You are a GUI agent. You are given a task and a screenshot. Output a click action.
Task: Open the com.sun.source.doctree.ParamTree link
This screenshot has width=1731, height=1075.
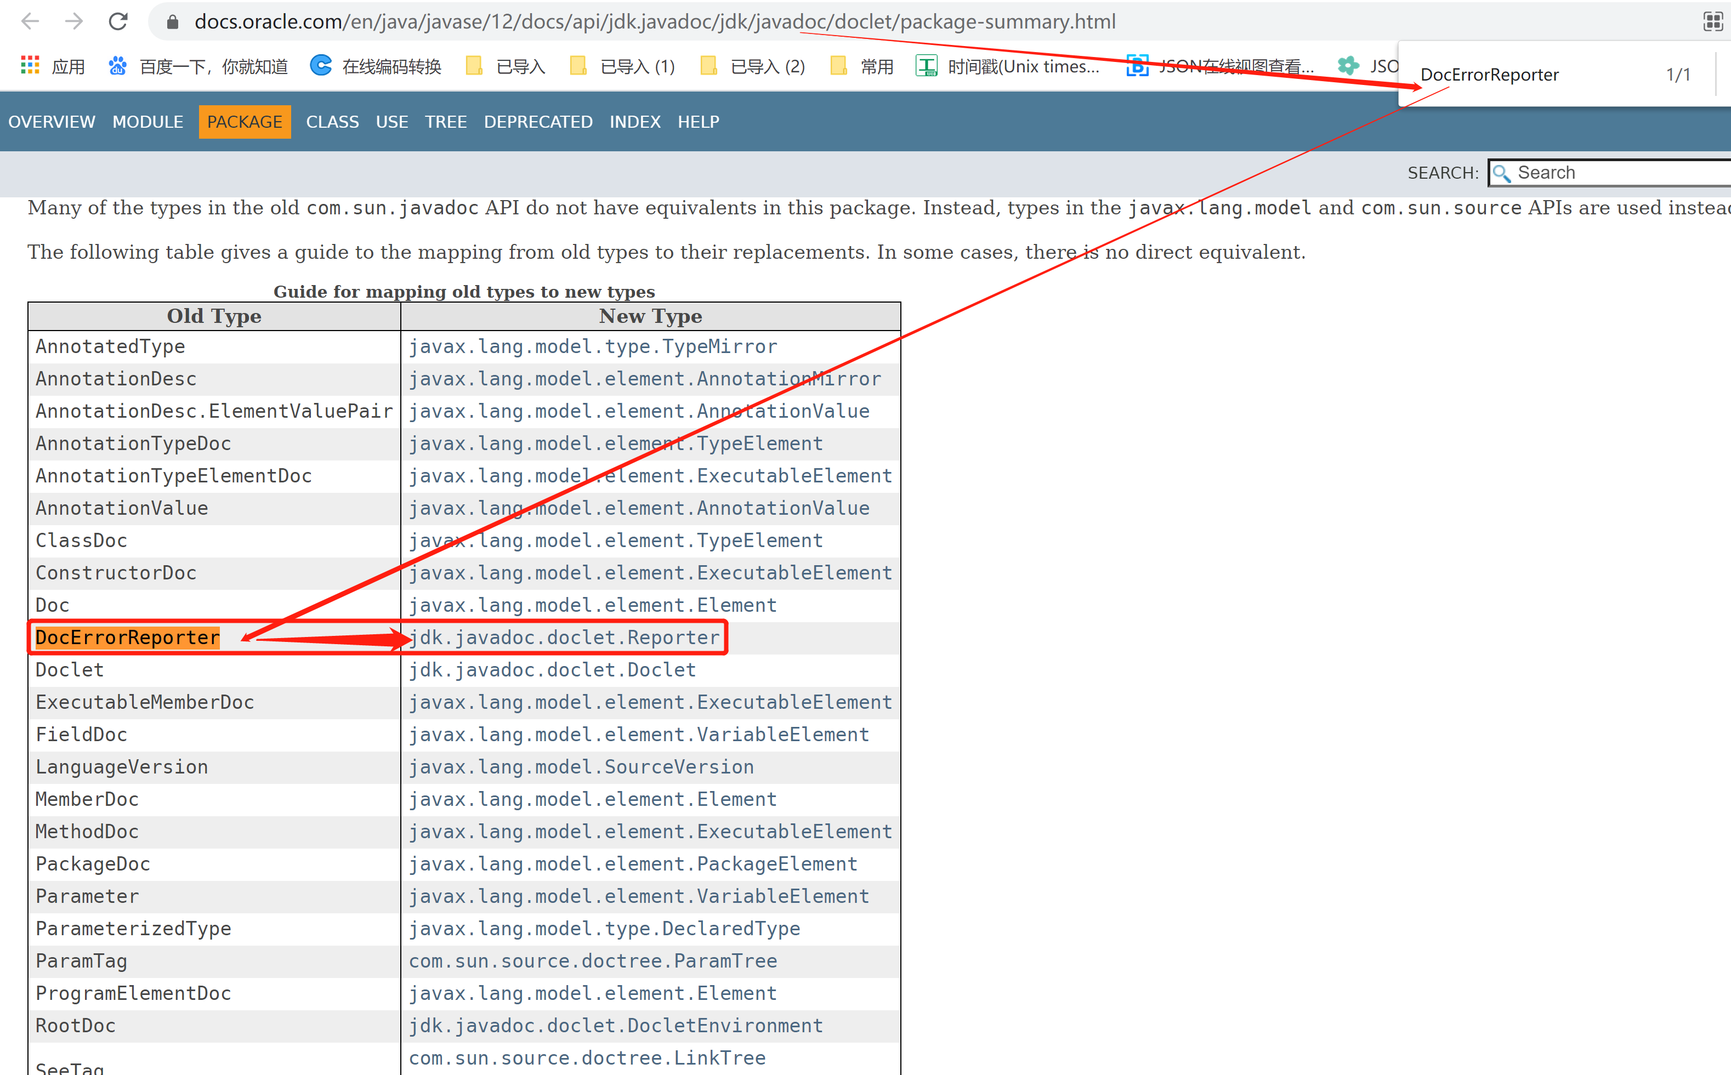[592, 960]
